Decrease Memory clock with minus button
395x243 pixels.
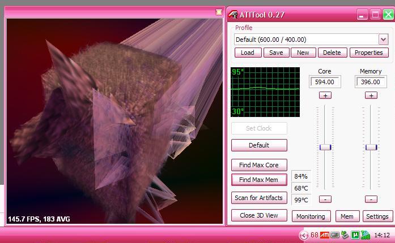click(x=371, y=199)
